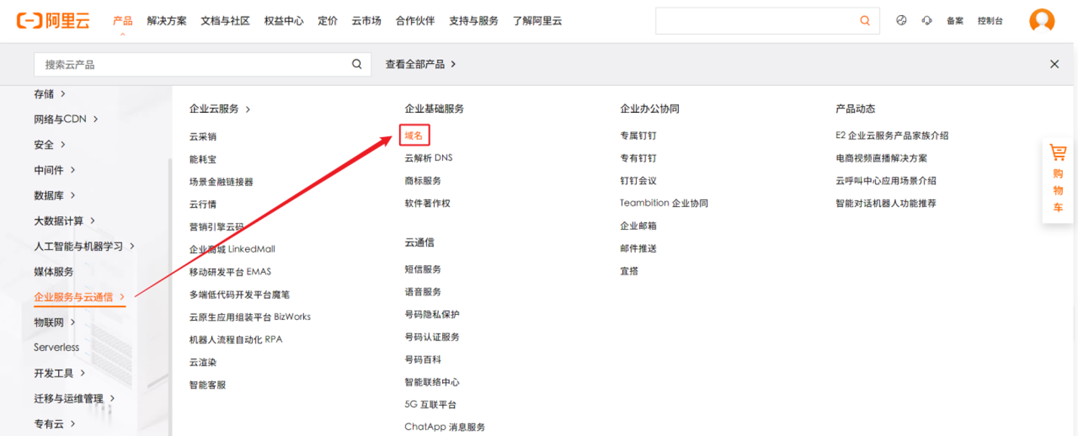Screen dimensions: 1078x436
Task: Open the 智能联络中心 link
Action: (x=432, y=383)
